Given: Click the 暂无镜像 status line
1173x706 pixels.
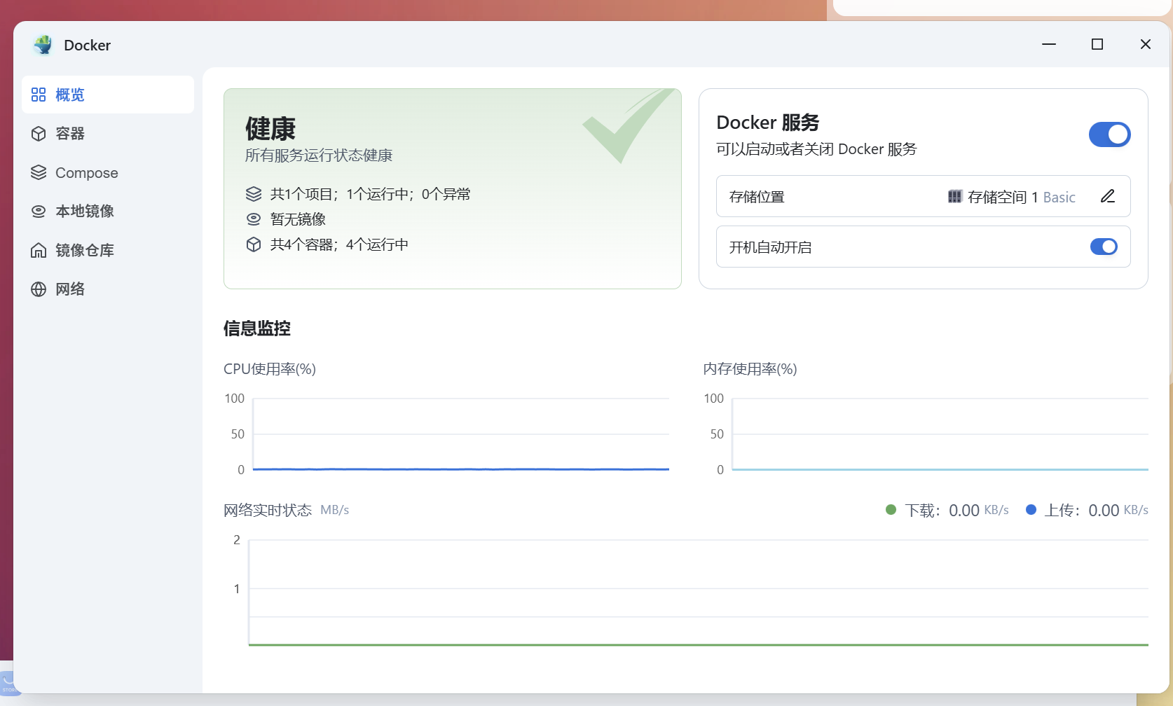Looking at the screenshot, I should (x=298, y=219).
